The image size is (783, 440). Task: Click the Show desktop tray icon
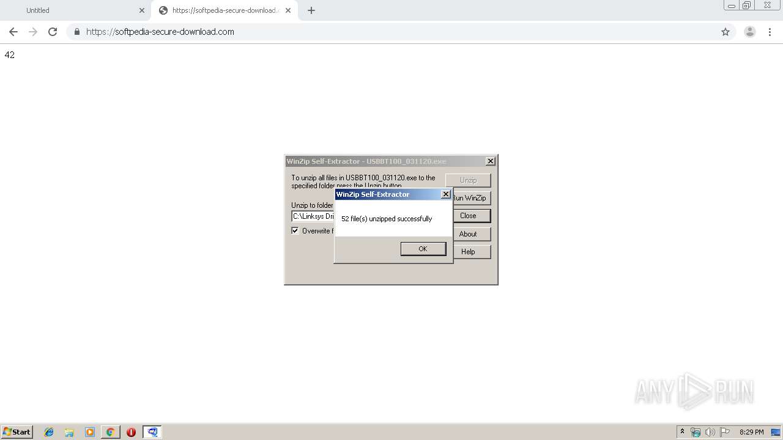click(x=776, y=432)
